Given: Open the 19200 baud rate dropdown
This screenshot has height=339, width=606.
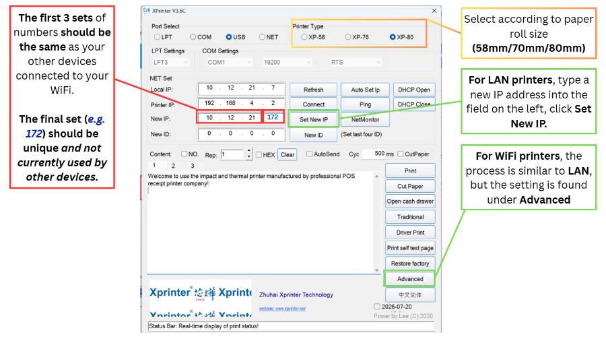Looking at the screenshot, I should pos(287,62).
